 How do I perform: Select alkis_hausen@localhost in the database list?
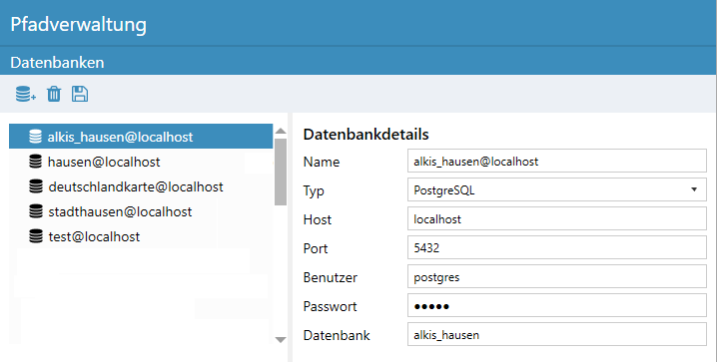pos(141,137)
